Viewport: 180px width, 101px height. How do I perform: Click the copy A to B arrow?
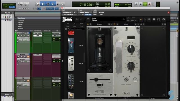pyautogui.click(x=145, y=19)
